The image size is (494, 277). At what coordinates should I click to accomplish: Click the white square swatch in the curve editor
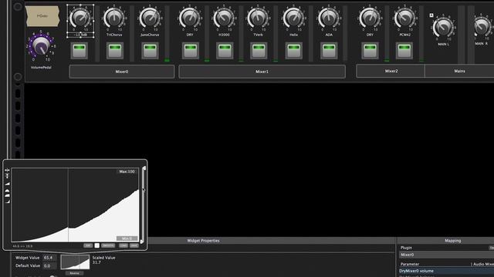point(96,245)
